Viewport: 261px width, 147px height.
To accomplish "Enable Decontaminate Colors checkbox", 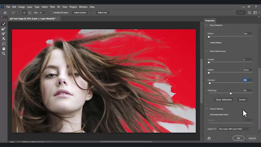I will pyautogui.click(x=208, y=114).
